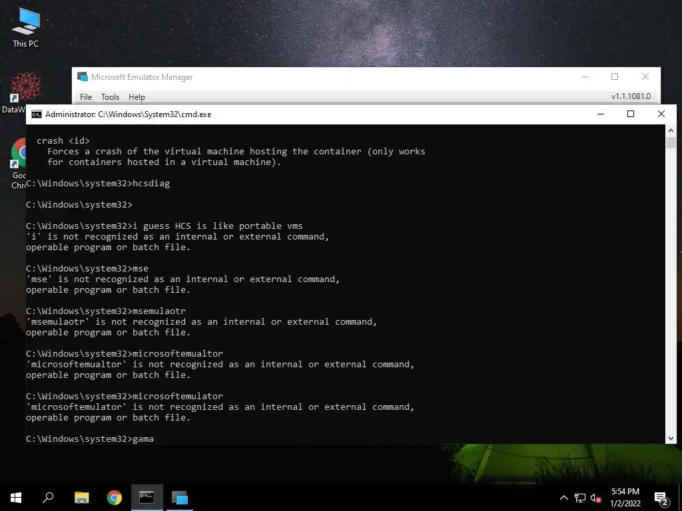Viewport: 682px width, 511px height.
Task: Open the network status tray icon
Action: (x=580, y=498)
